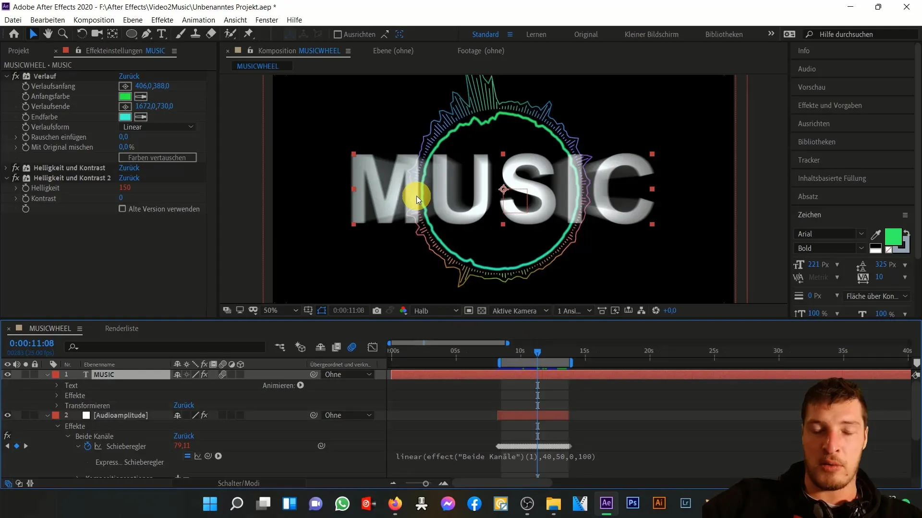Drag the Helligkeit value slider set to 150
This screenshot has width=922, height=518.
124,188
